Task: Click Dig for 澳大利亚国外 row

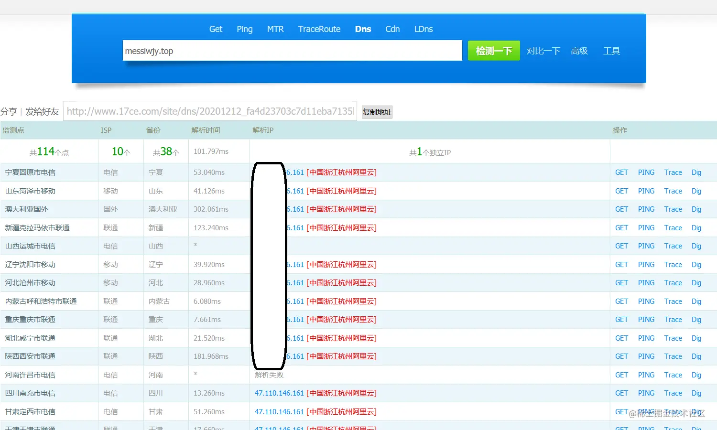Action: (696, 209)
